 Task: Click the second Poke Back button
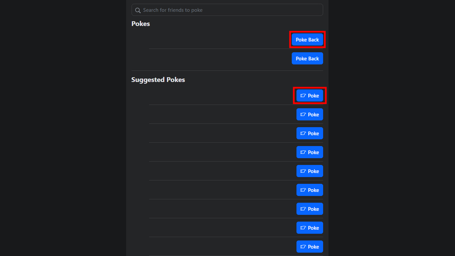point(307,59)
